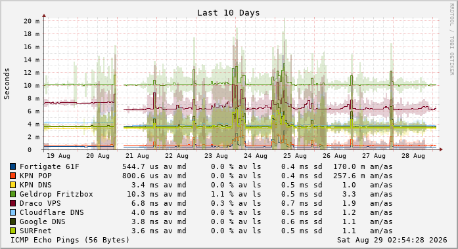Click the SURFnet lime legend swatch

point(13,231)
